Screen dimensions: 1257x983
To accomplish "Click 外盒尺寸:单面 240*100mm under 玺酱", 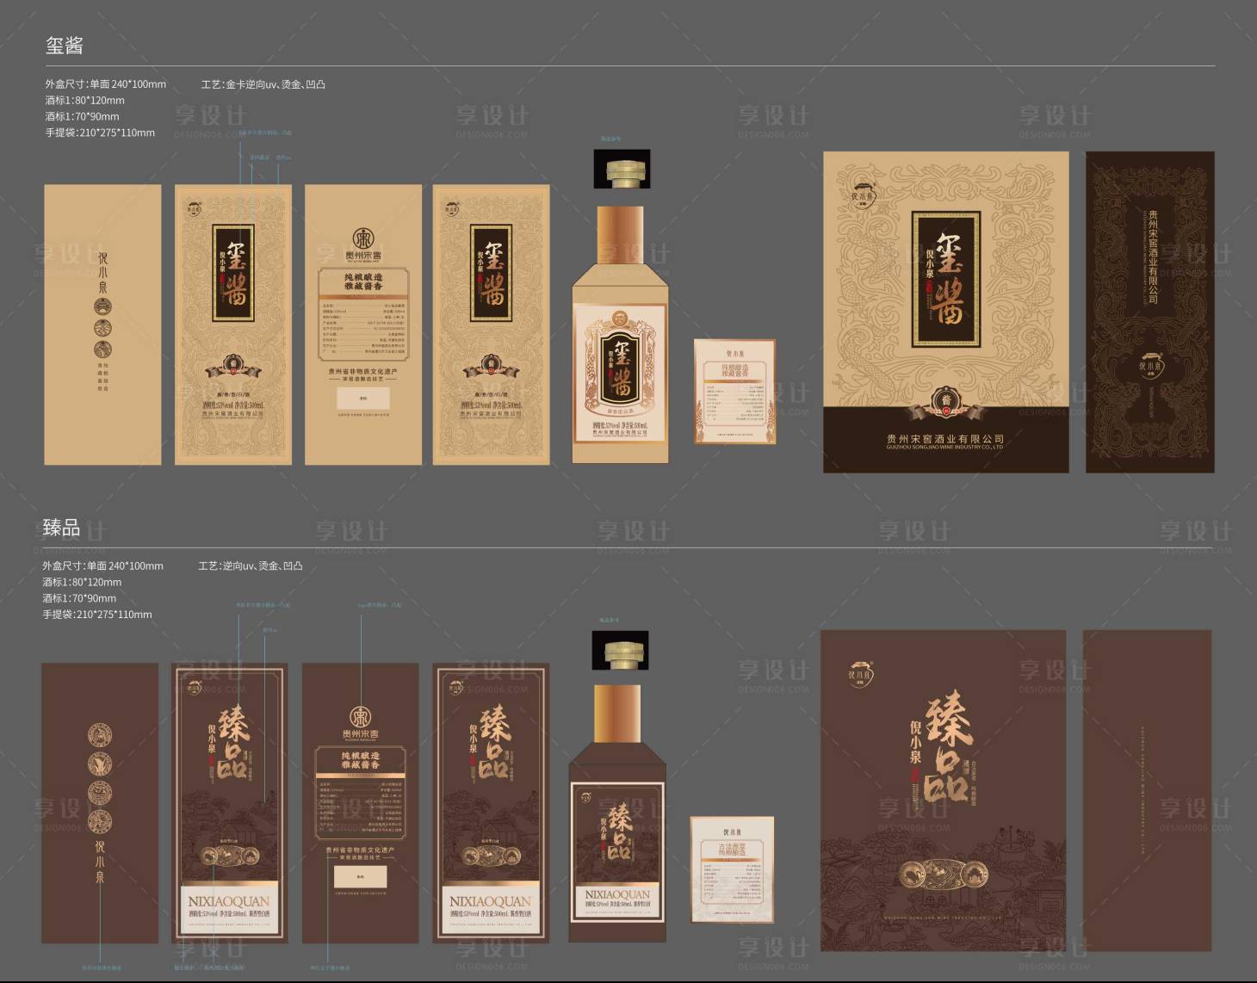I will (x=105, y=84).
